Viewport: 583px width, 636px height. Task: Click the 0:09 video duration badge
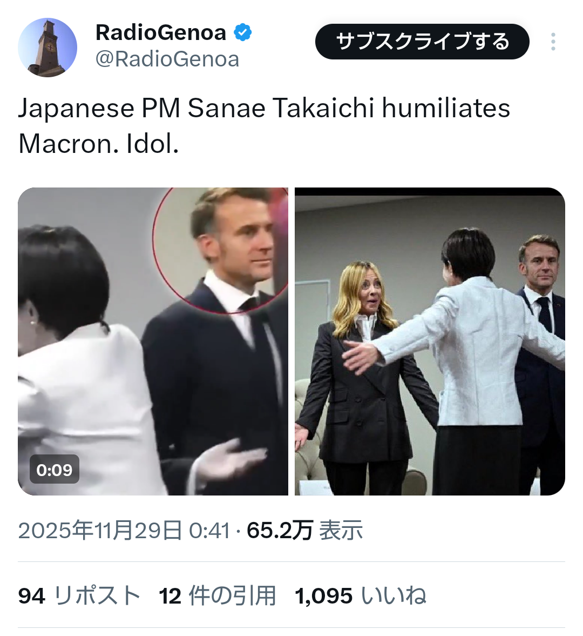(55, 470)
